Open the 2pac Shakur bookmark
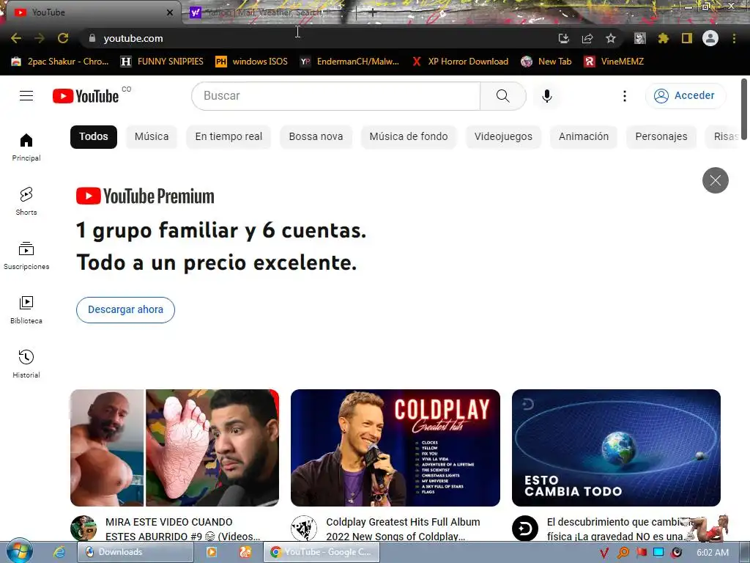This screenshot has height=563, width=750. 60,62
